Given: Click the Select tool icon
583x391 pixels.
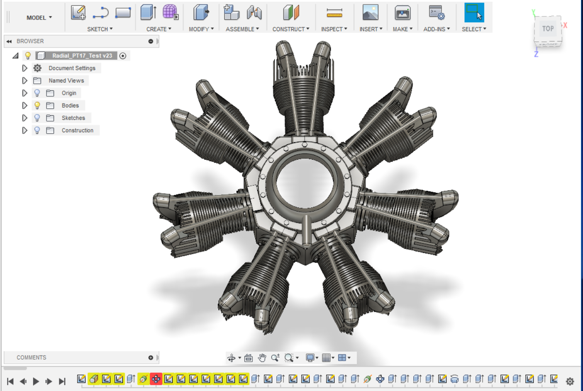Looking at the screenshot, I should (474, 12).
